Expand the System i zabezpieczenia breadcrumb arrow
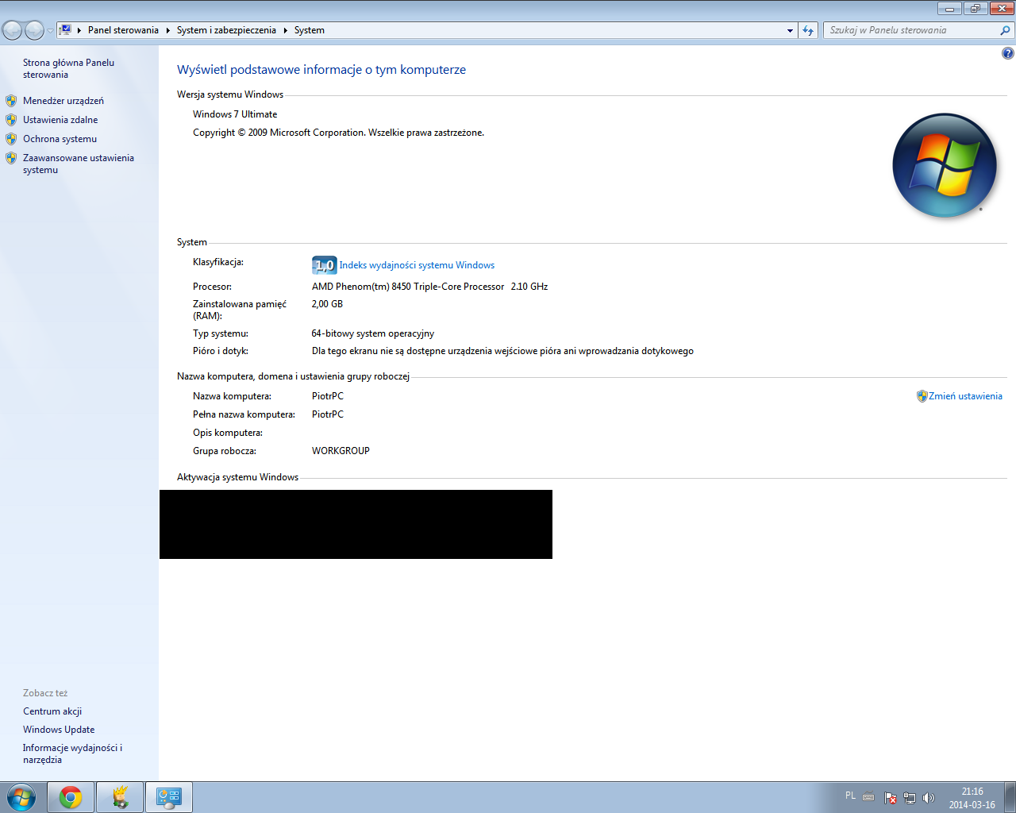 pos(287,30)
